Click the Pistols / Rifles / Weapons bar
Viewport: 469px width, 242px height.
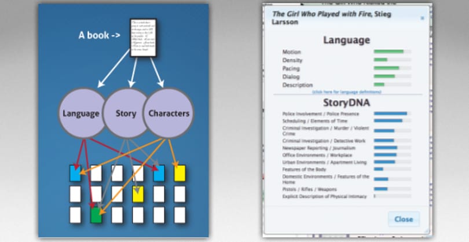click(x=392, y=189)
